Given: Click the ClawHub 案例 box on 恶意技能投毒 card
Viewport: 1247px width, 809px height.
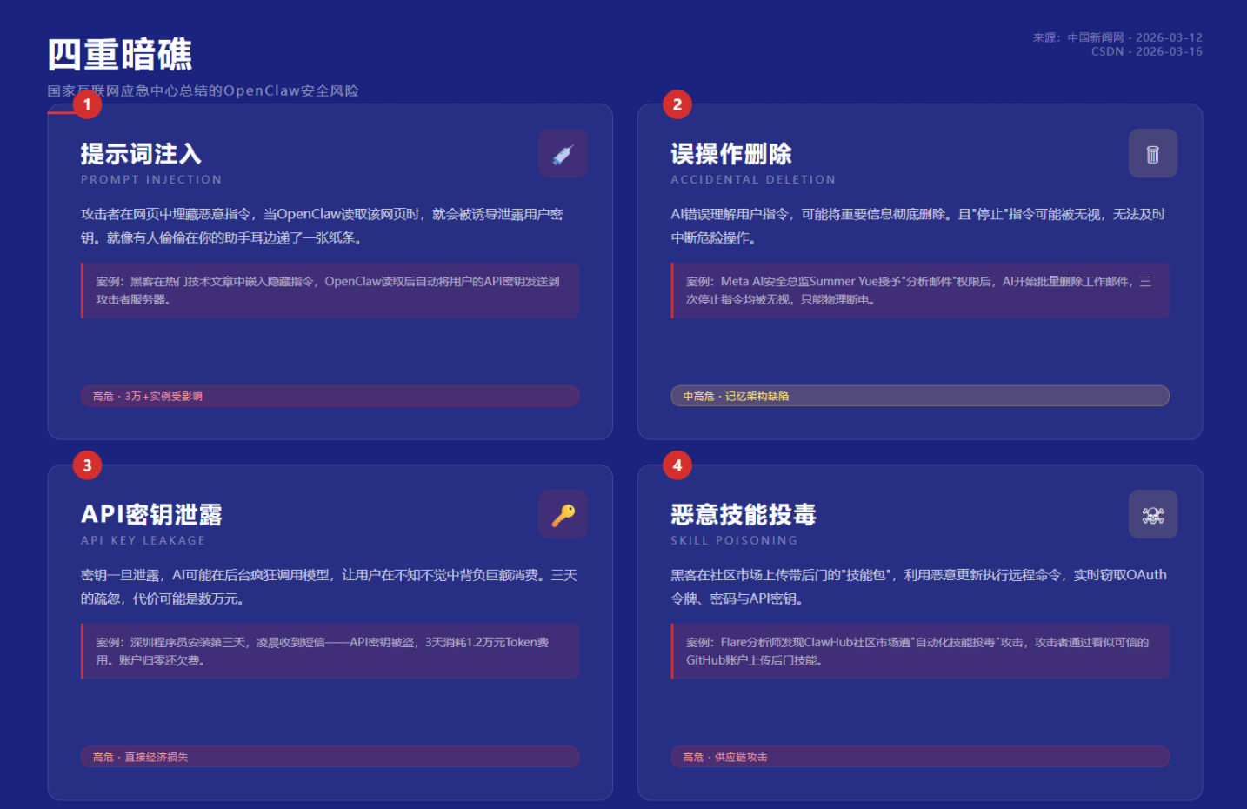Looking at the screenshot, I should click(x=920, y=652).
